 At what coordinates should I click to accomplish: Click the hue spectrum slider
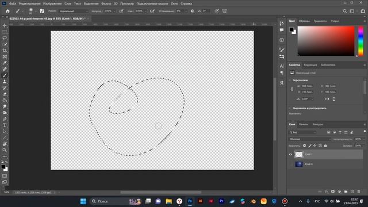pyautogui.click(x=361, y=41)
